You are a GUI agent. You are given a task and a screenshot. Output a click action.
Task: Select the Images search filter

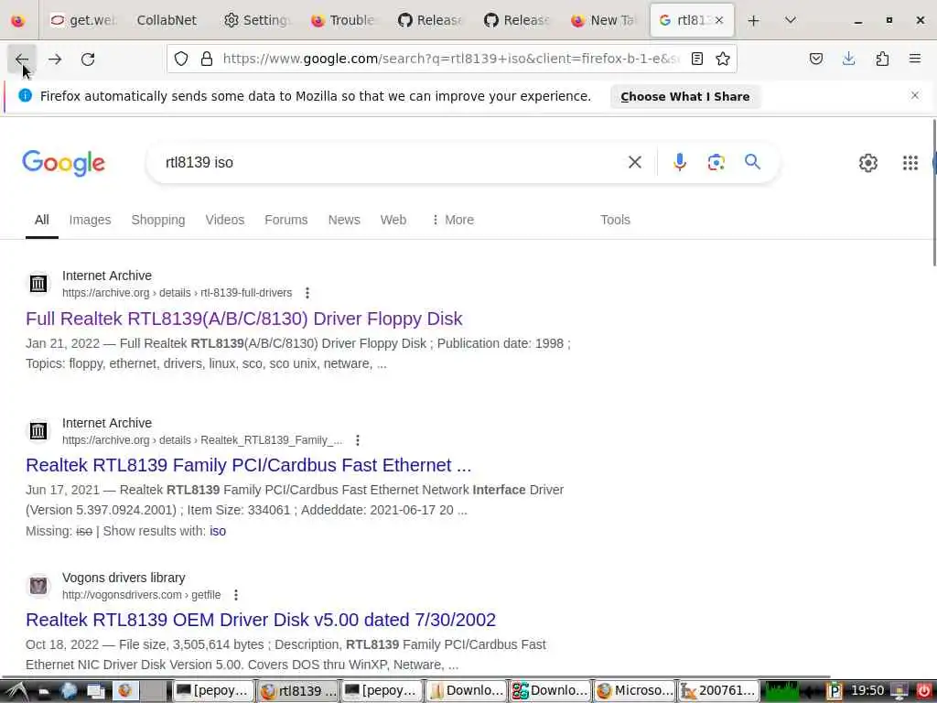point(90,220)
